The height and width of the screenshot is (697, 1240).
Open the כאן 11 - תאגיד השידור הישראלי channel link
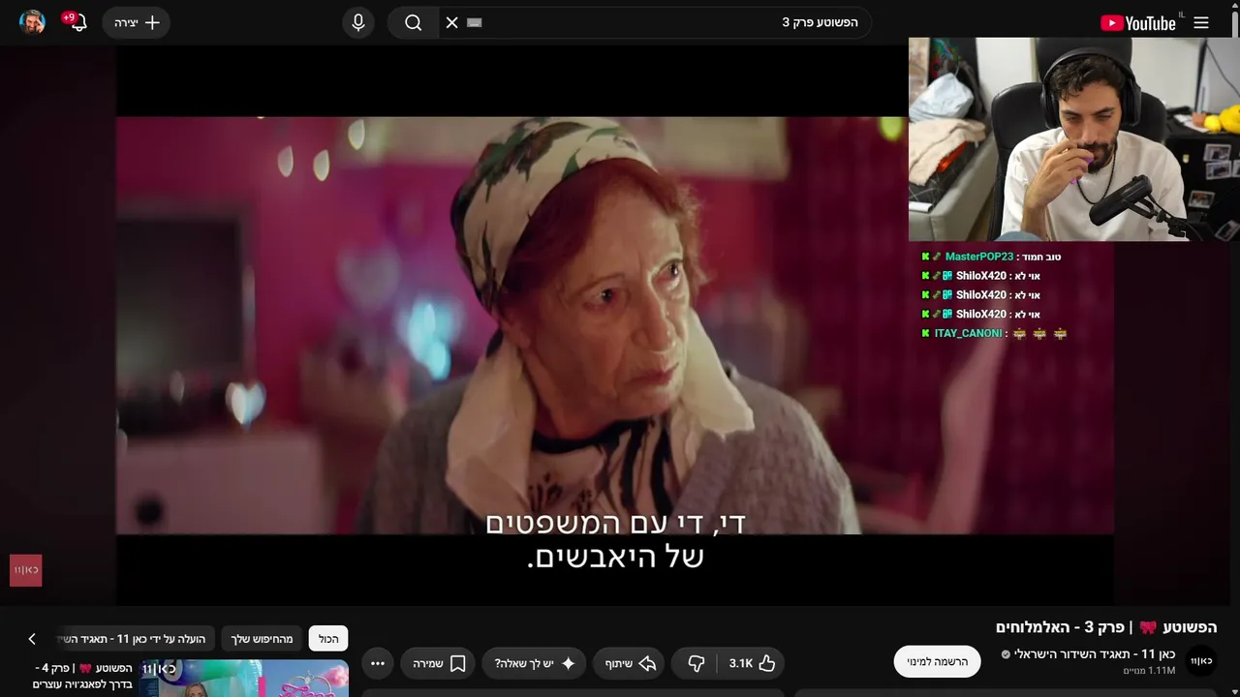[1095, 654]
